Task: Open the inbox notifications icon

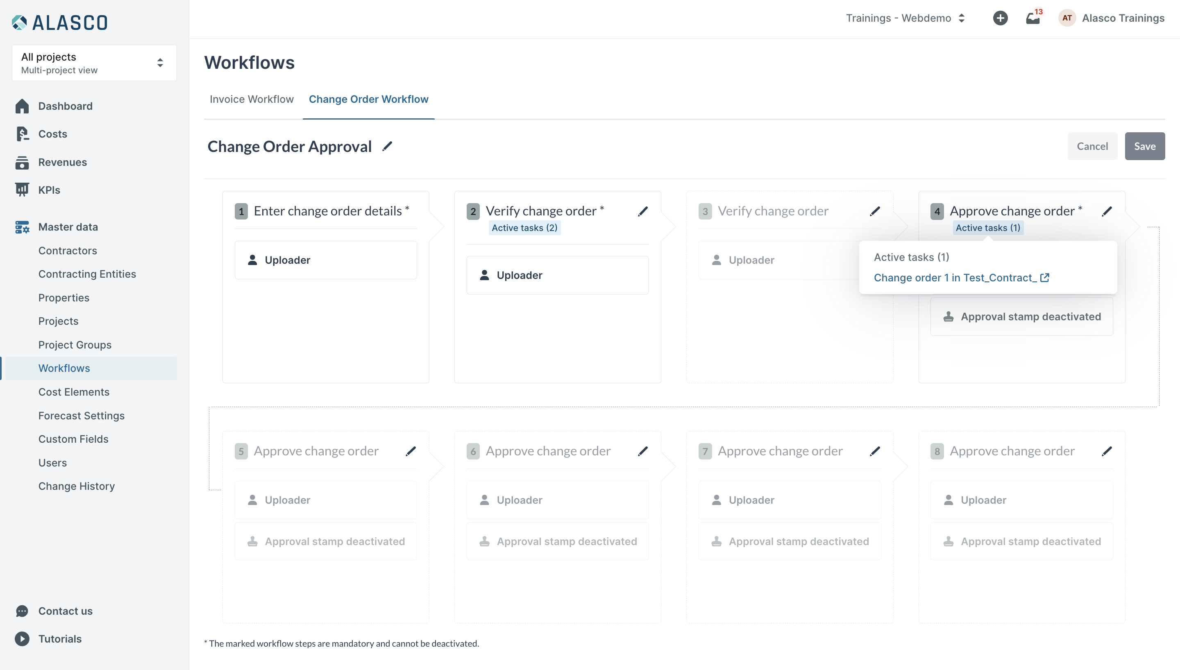Action: (x=1033, y=18)
